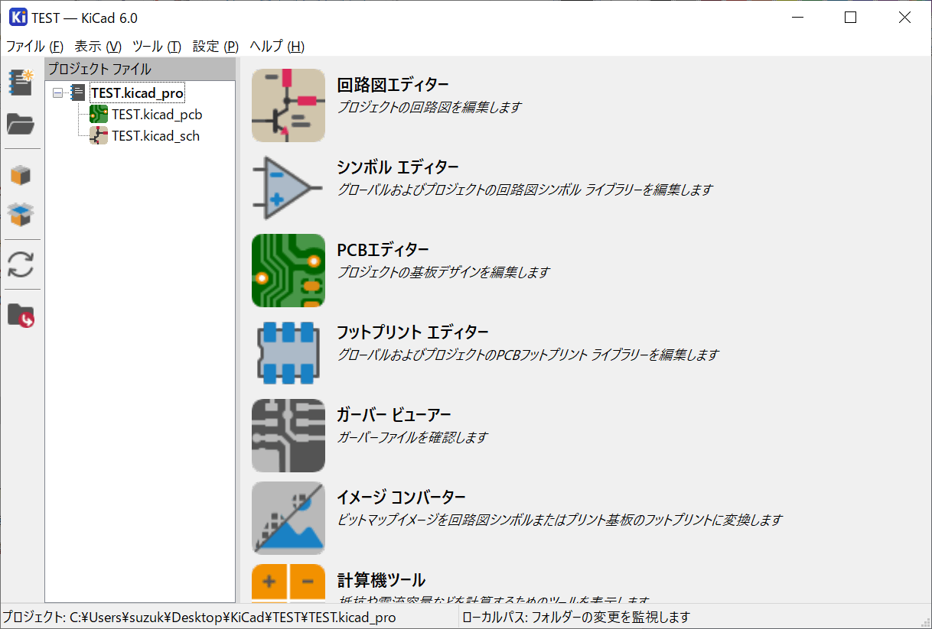Open the 設定 (P) menu
The image size is (932, 629).
[216, 46]
